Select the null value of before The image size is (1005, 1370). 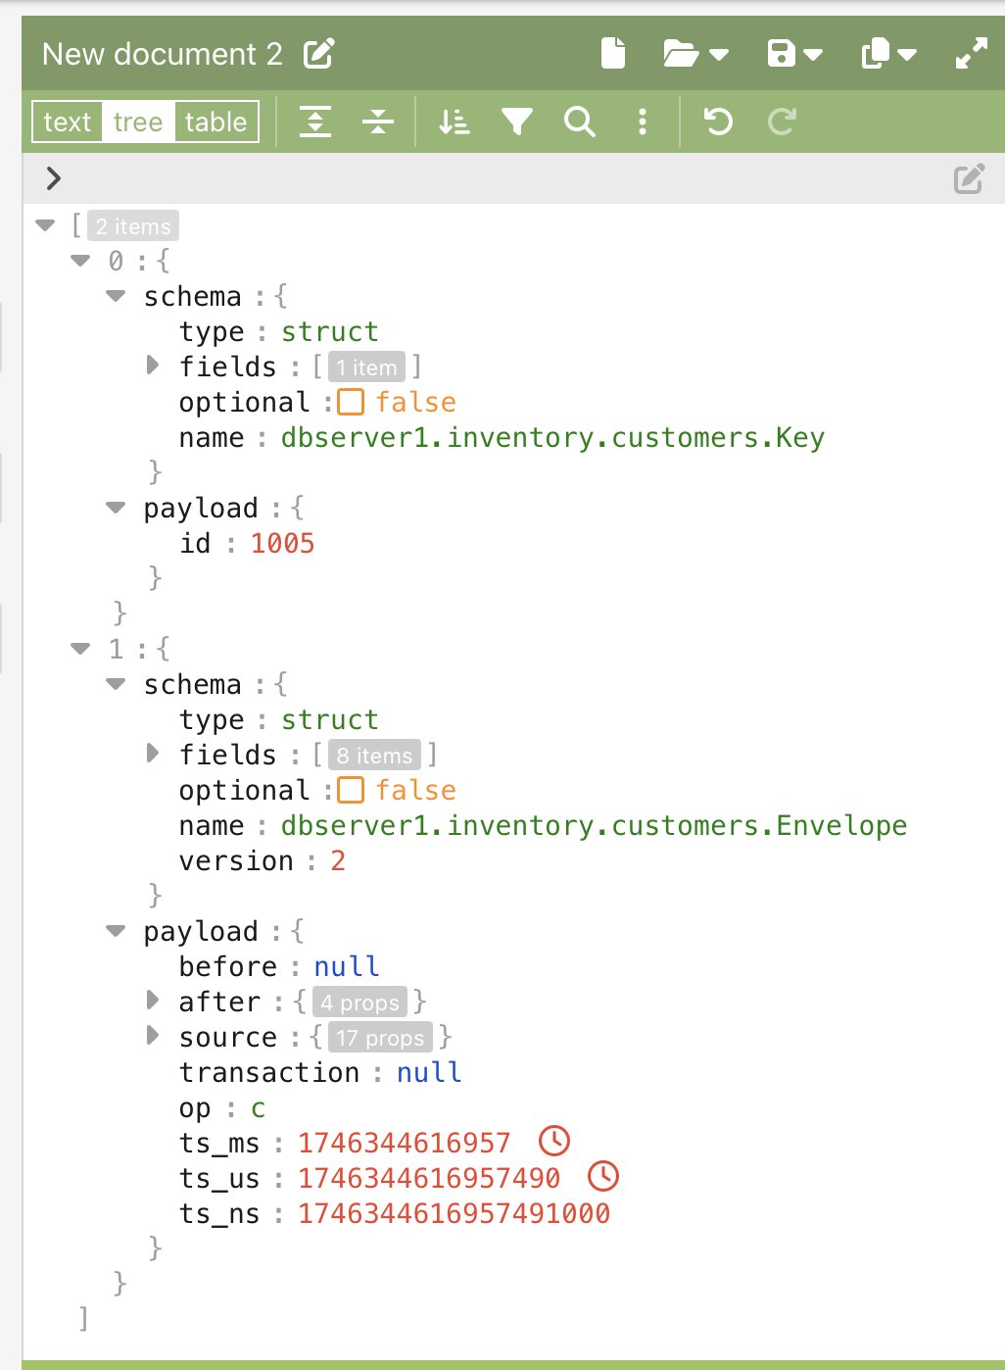click(346, 966)
